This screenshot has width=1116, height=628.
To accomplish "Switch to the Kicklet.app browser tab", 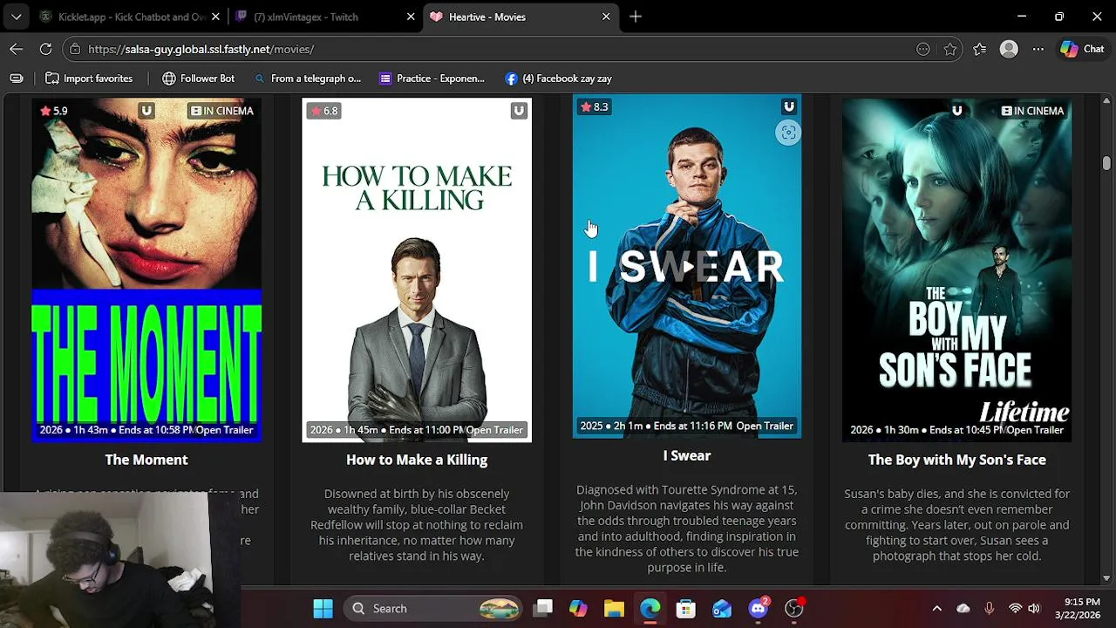I will [x=131, y=17].
